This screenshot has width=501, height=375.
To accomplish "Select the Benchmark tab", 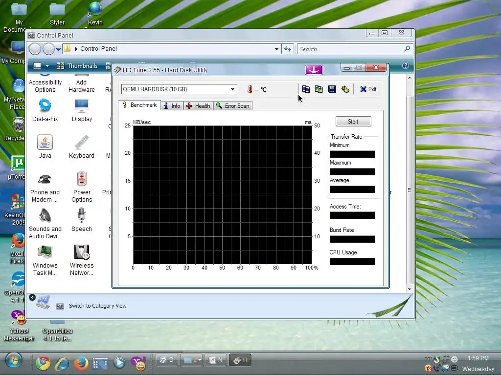I will [139, 105].
